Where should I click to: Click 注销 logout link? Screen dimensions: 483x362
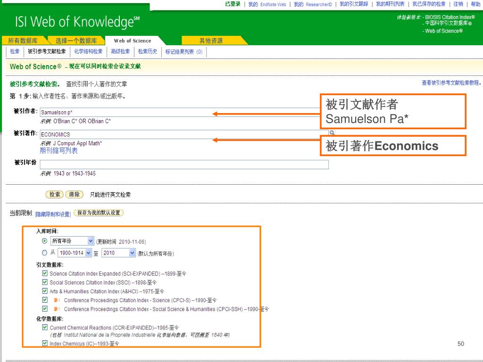coord(458,4)
